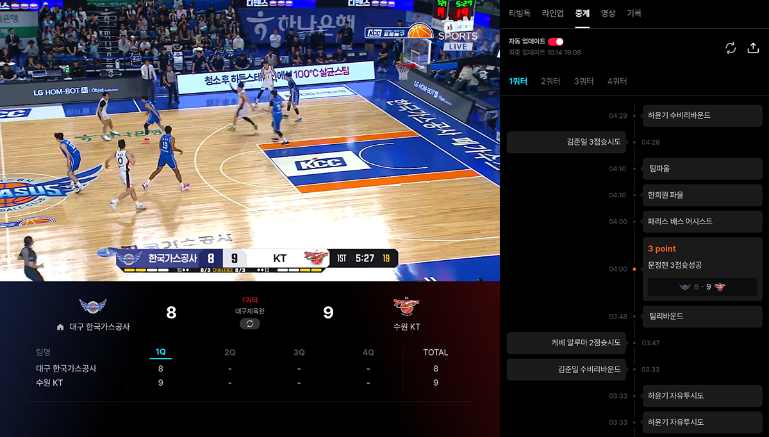The image size is (769, 437).
Task: Switch to the 2쿼터 play-by-play tab
Action: 550,81
